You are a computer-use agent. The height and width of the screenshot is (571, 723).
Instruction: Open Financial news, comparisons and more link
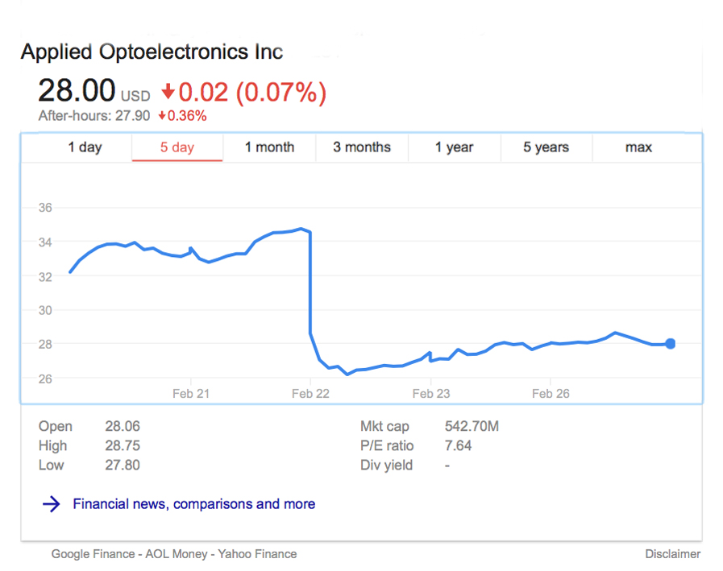point(193,504)
